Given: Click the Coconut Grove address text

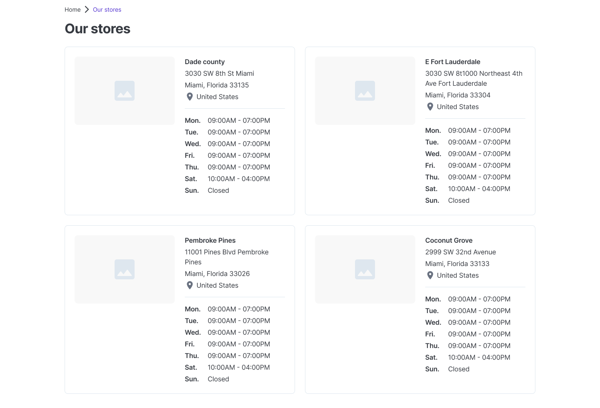Looking at the screenshot, I should tap(460, 252).
